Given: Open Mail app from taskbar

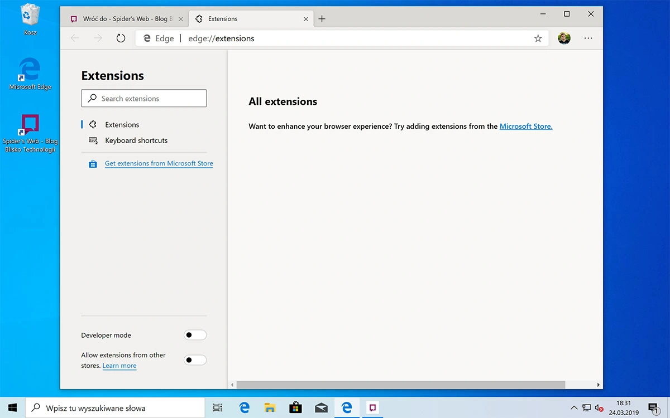Looking at the screenshot, I should [321, 408].
